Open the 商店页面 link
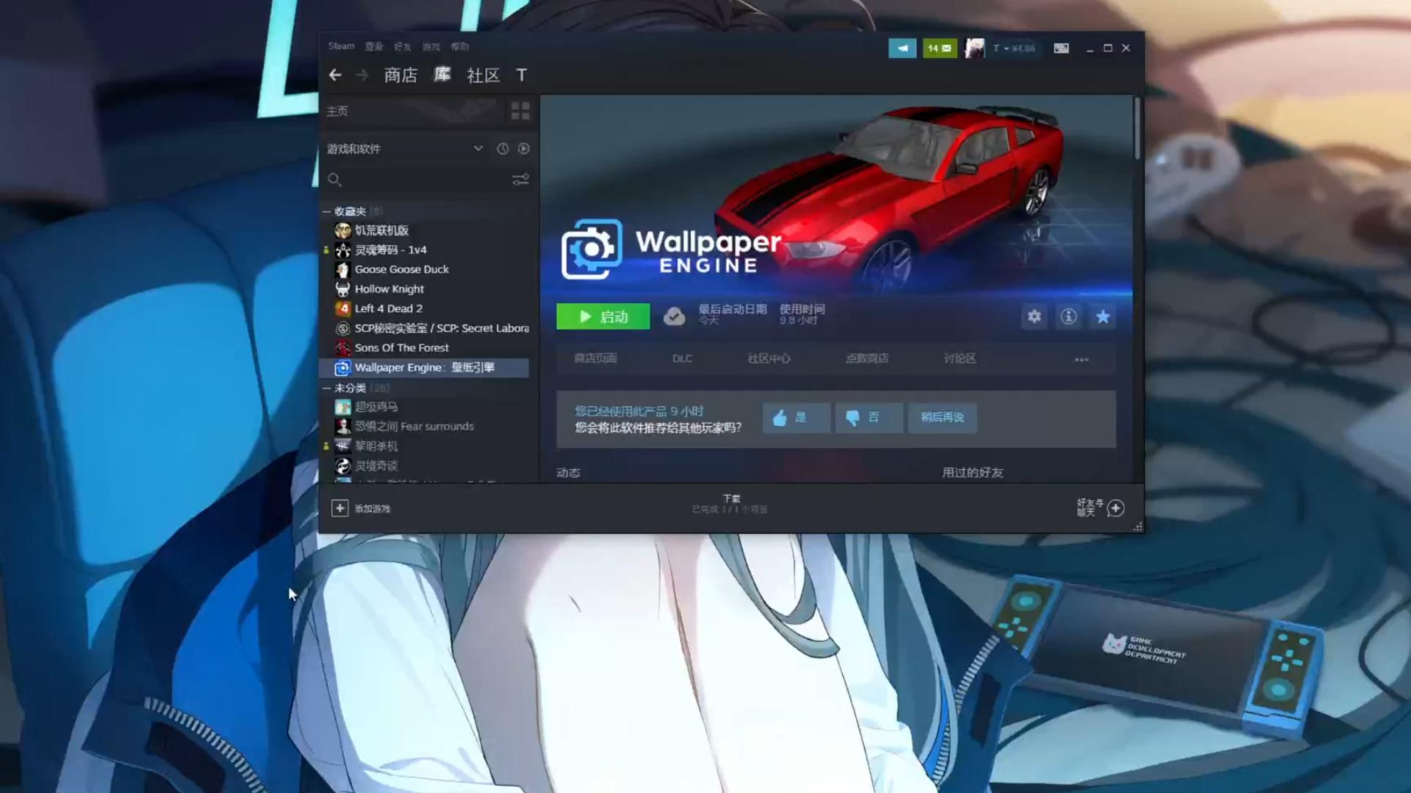The image size is (1411, 793). point(595,358)
